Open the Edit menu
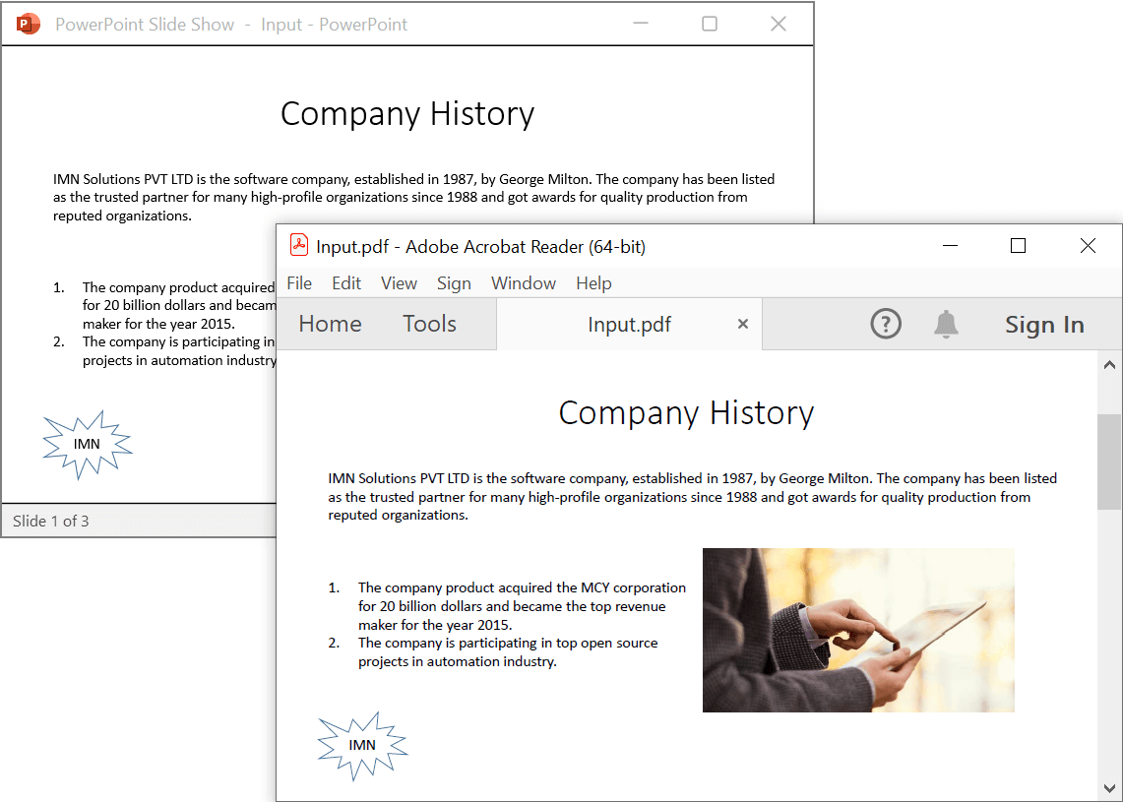 pos(346,283)
